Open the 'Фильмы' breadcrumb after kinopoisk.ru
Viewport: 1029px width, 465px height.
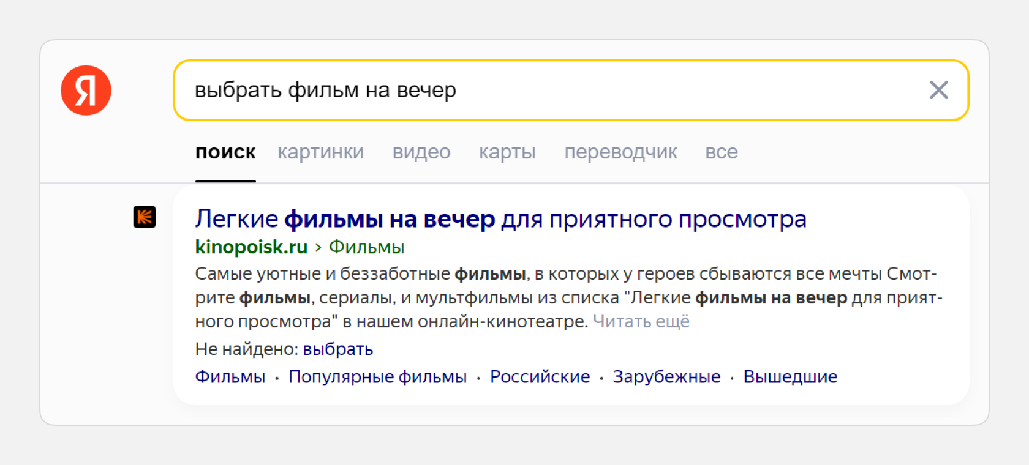(366, 247)
